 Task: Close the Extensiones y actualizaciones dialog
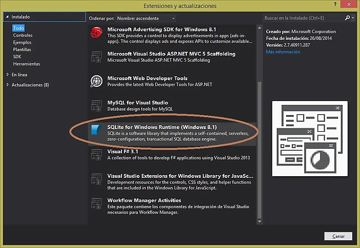coord(349,4)
